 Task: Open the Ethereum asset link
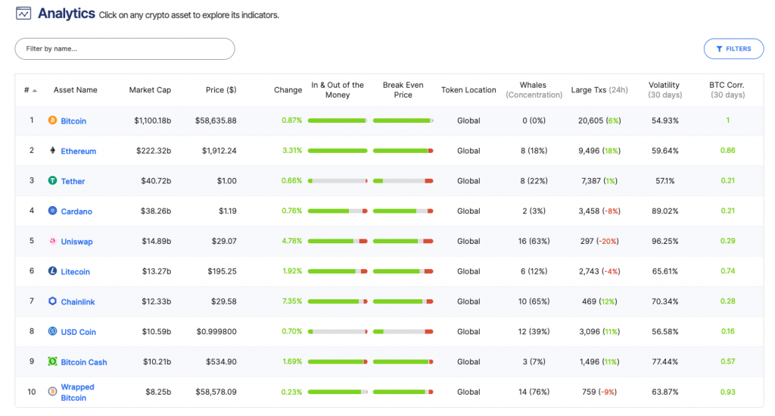79,152
